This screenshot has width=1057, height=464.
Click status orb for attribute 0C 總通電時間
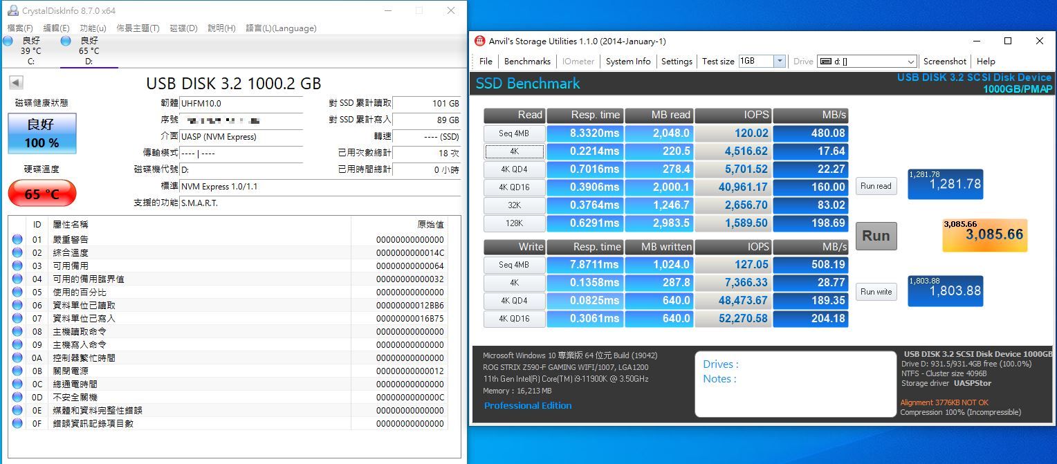pos(17,384)
